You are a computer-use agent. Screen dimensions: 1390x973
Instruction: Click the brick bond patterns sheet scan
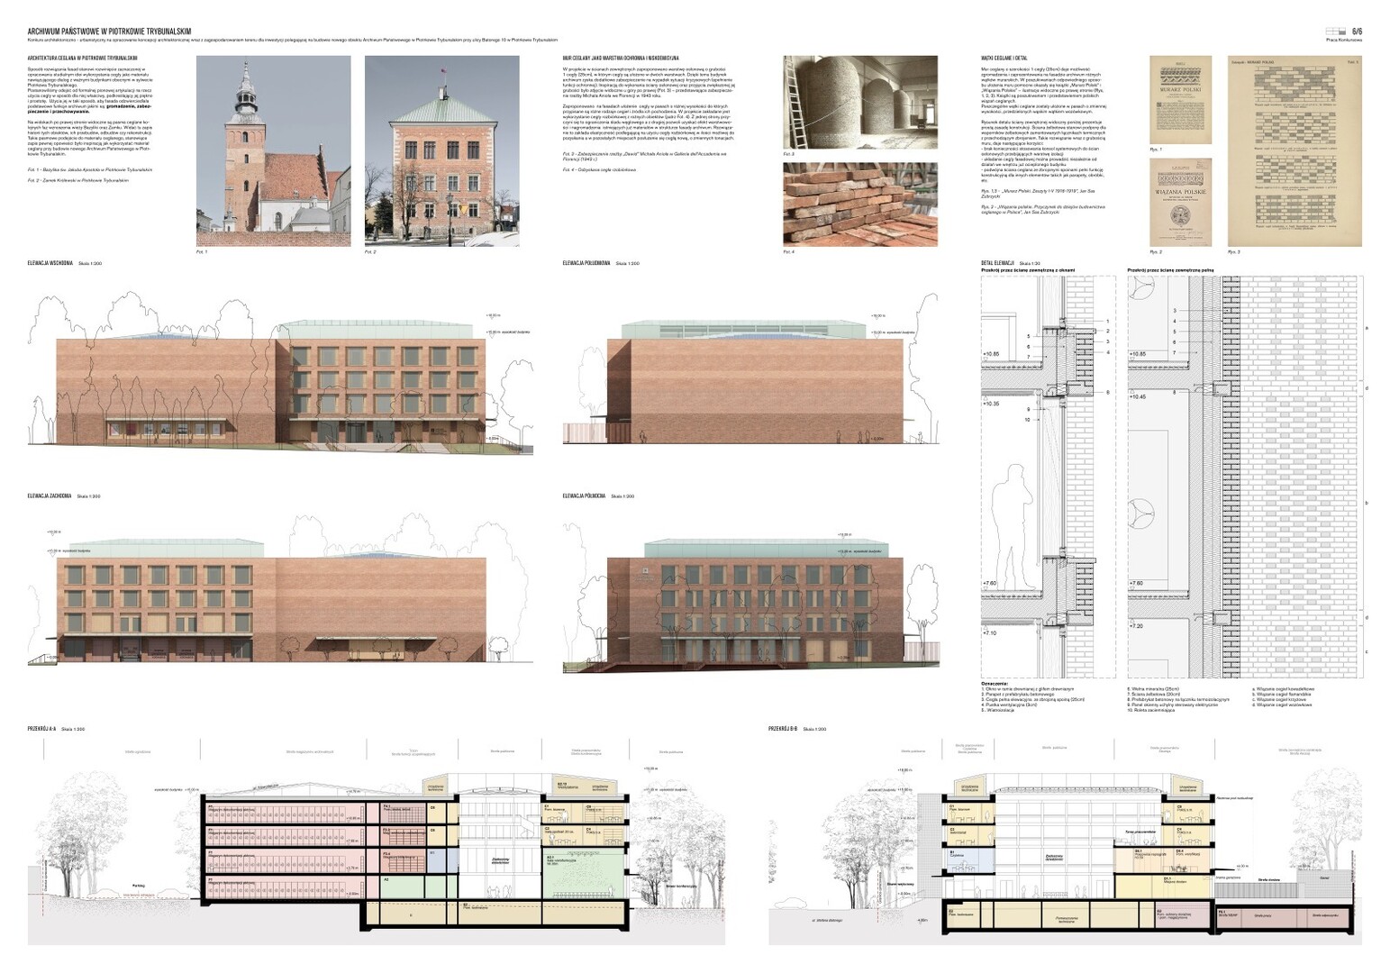[1295, 150]
